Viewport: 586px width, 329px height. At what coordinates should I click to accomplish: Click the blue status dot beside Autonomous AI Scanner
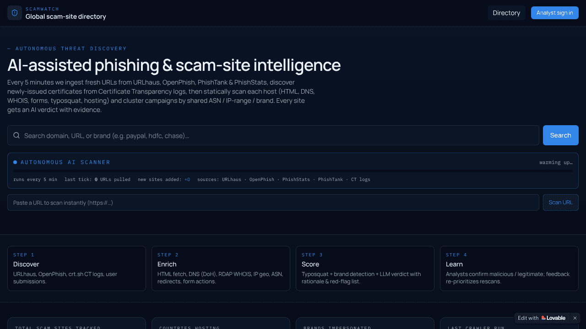pos(15,162)
